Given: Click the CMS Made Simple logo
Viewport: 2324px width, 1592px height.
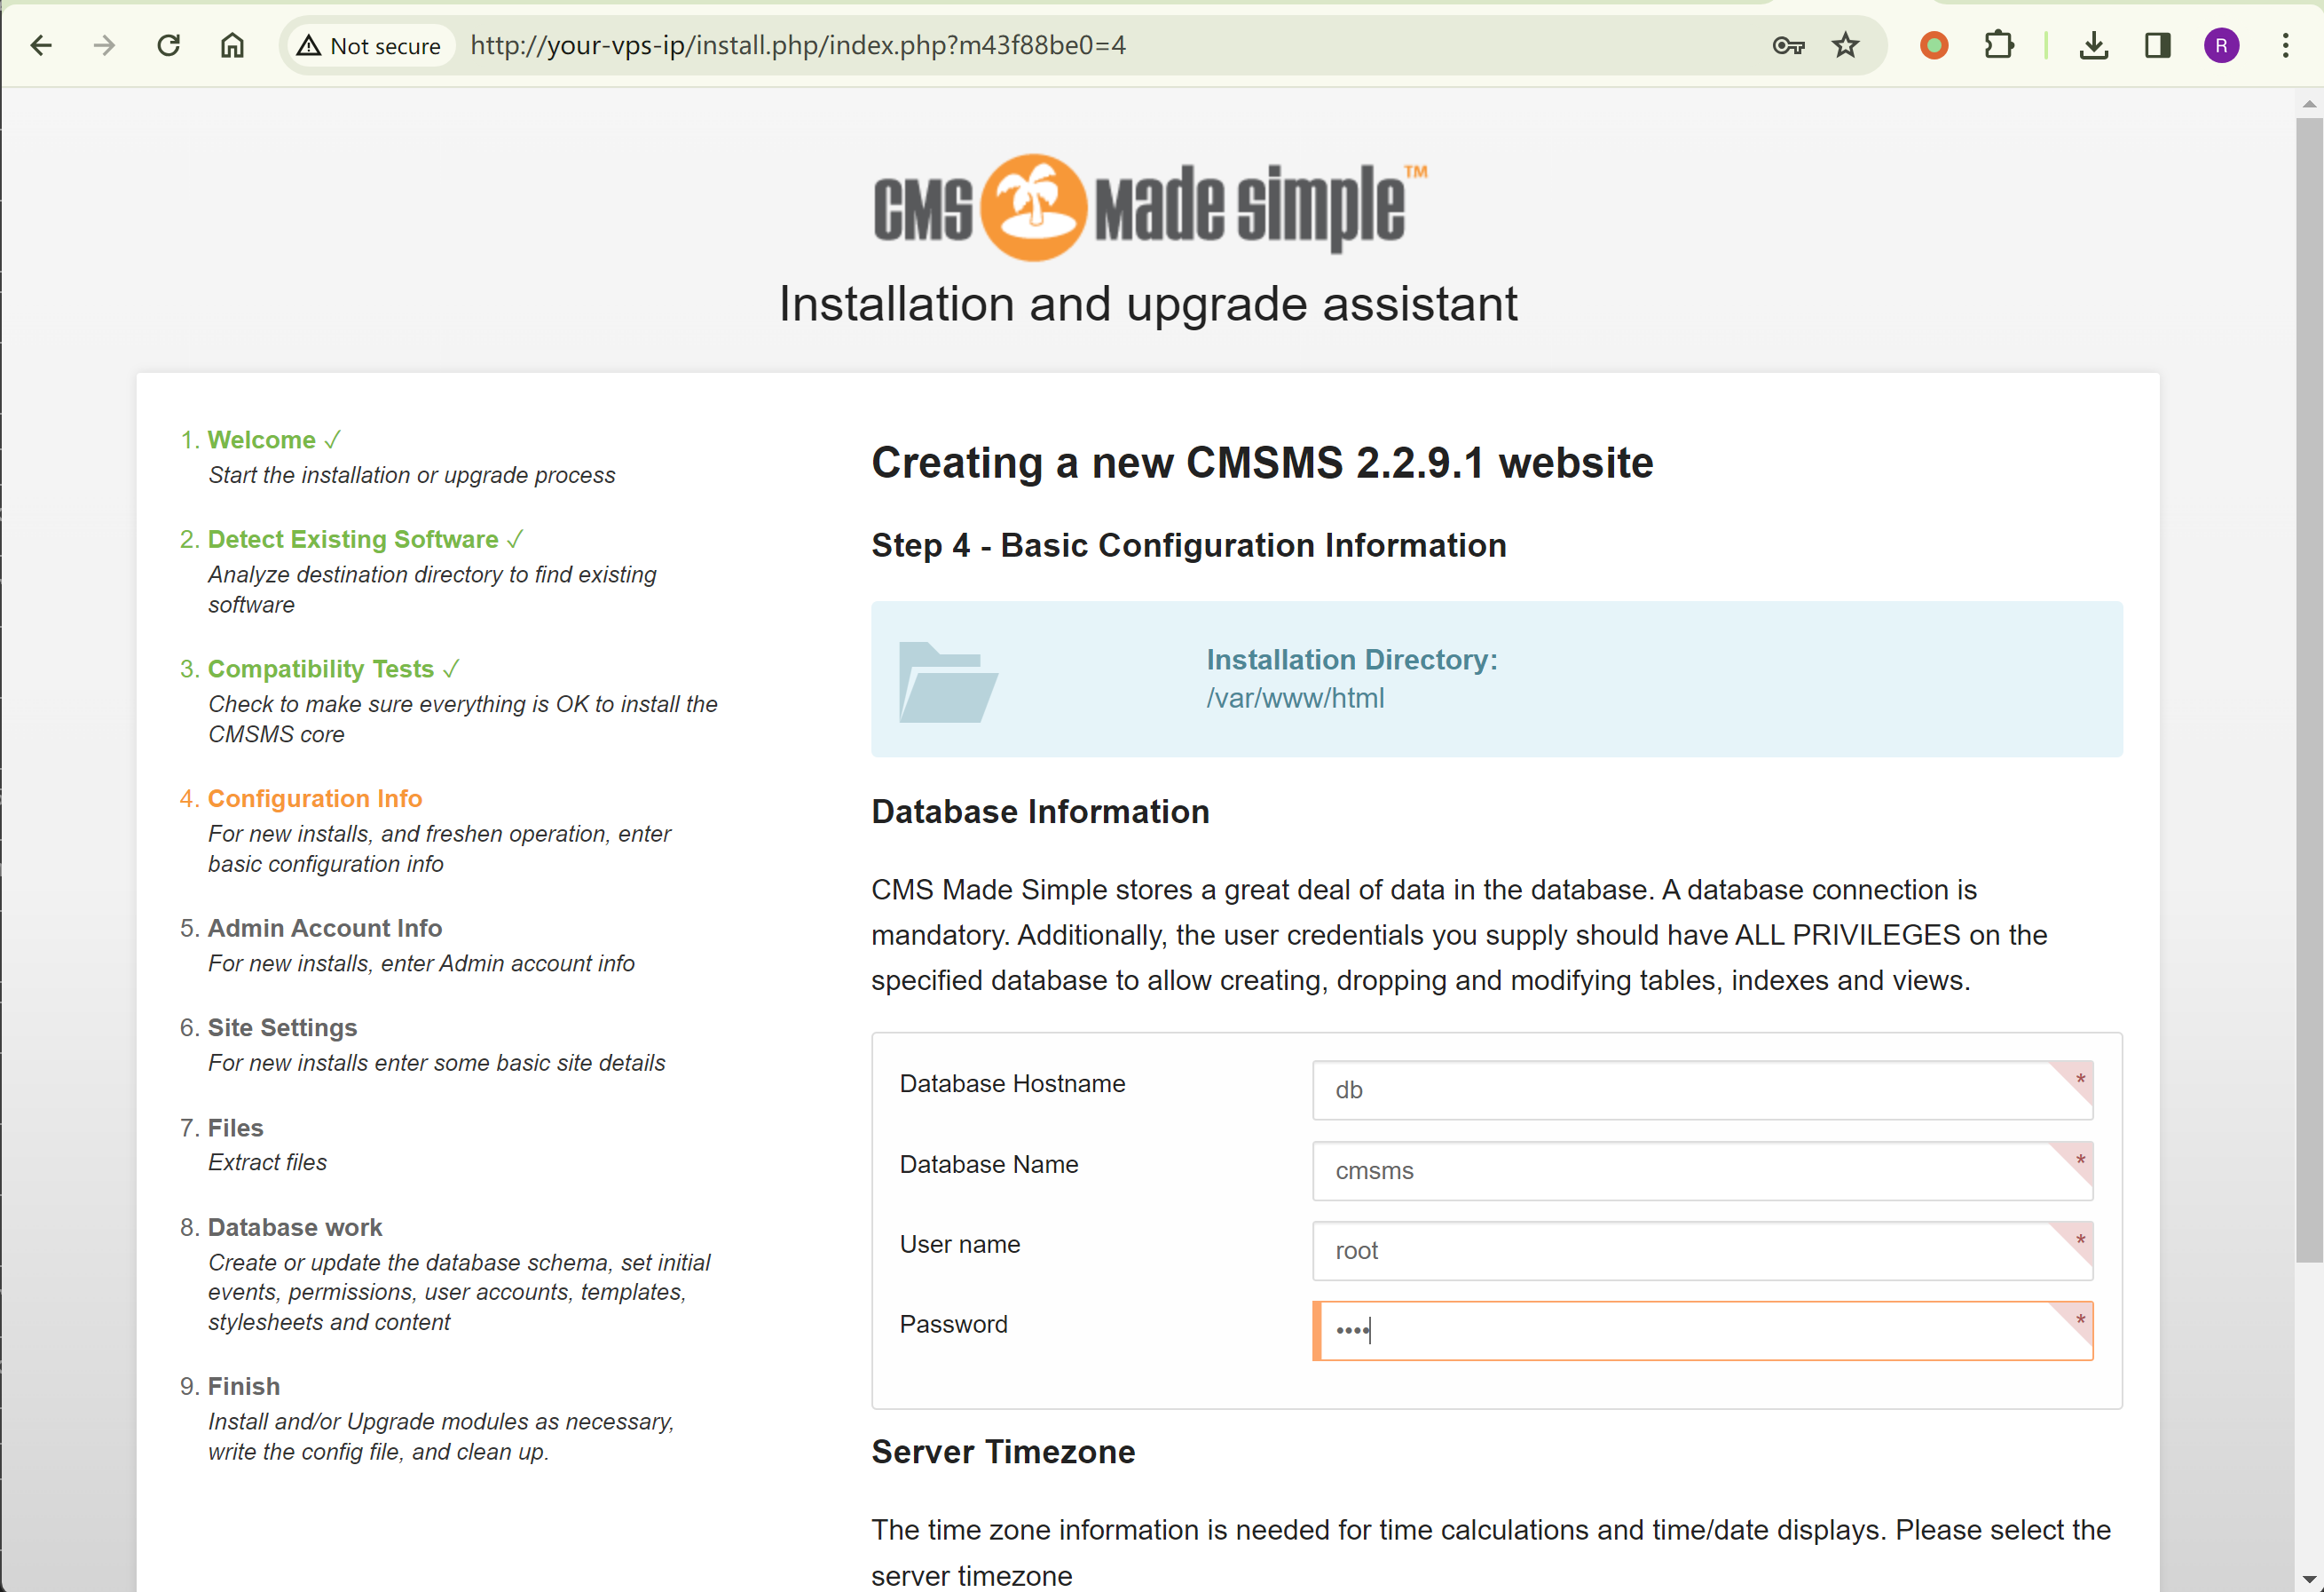Looking at the screenshot, I should tap(1149, 207).
